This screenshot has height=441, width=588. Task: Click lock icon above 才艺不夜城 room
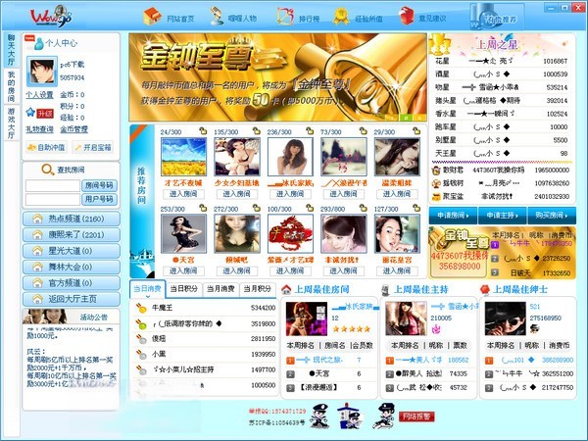203,131
